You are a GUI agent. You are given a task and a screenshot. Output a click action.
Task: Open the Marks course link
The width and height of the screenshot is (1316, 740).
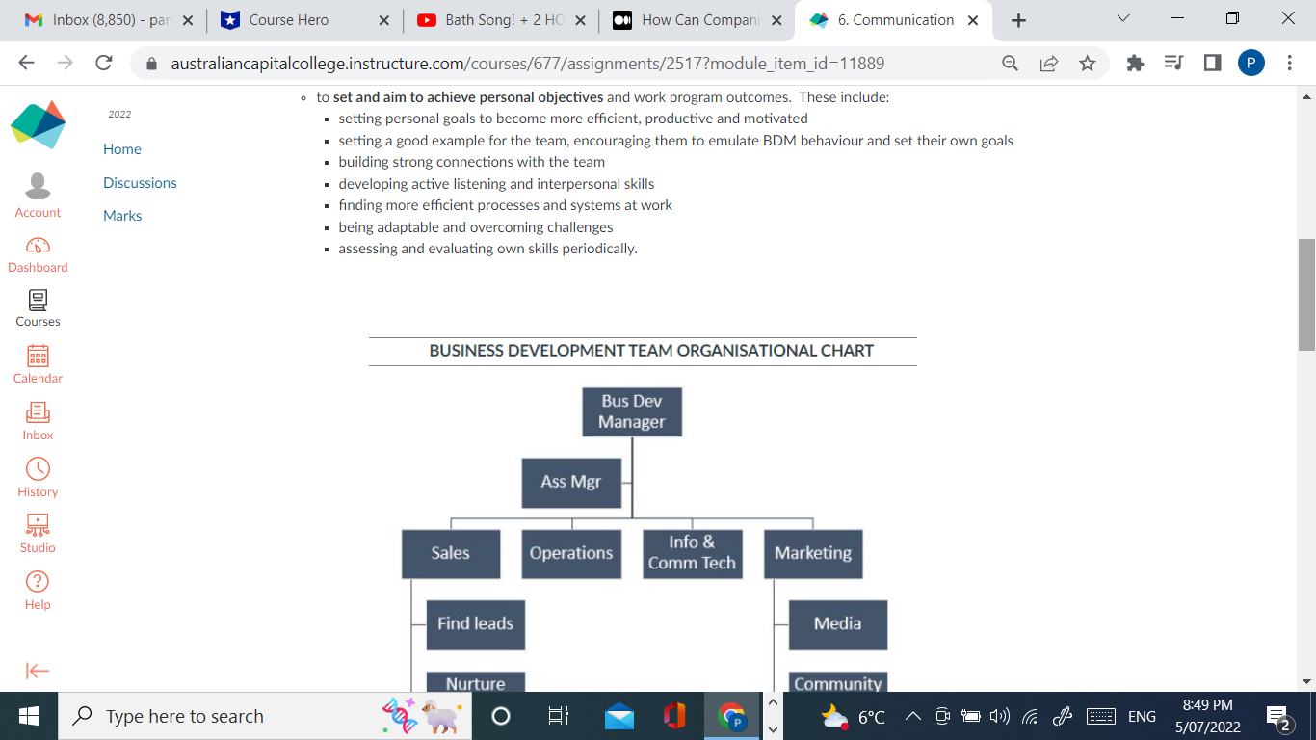click(x=122, y=216)
